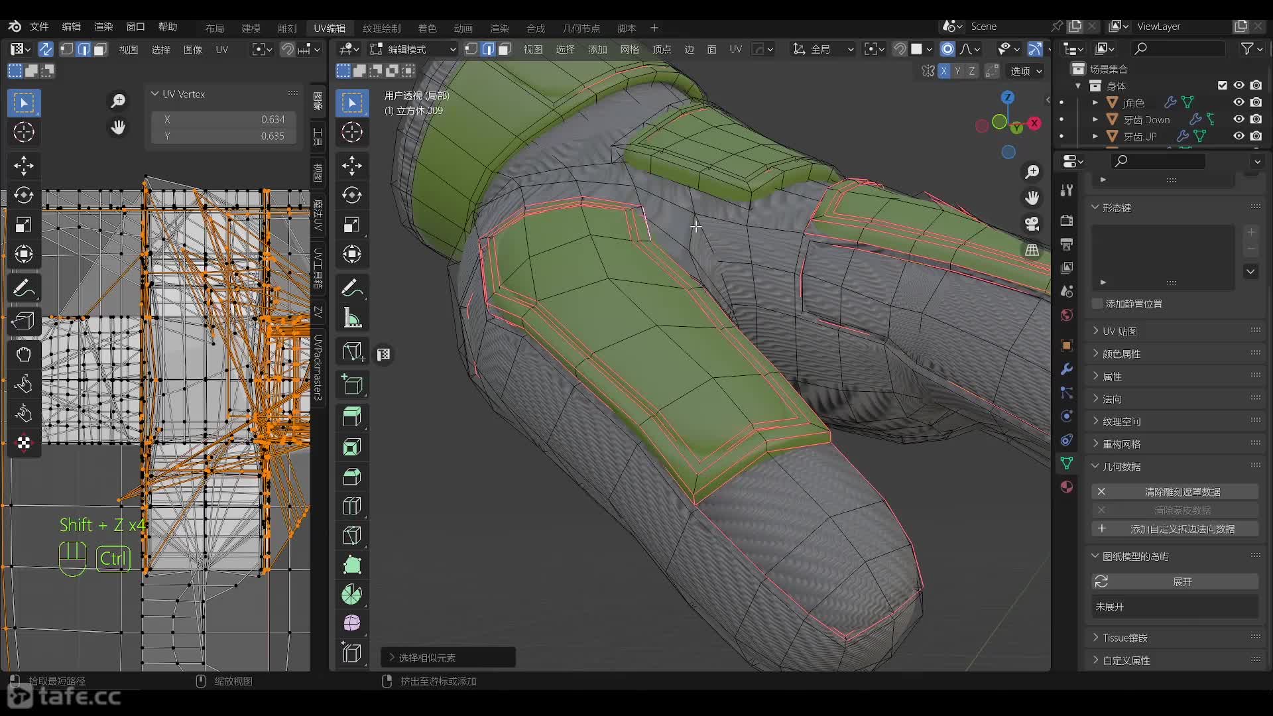The width and height of the screenshot is (1273, 716).
Task: Toggle Z axis mirror in 3D viewport
Action: [971, 71]
